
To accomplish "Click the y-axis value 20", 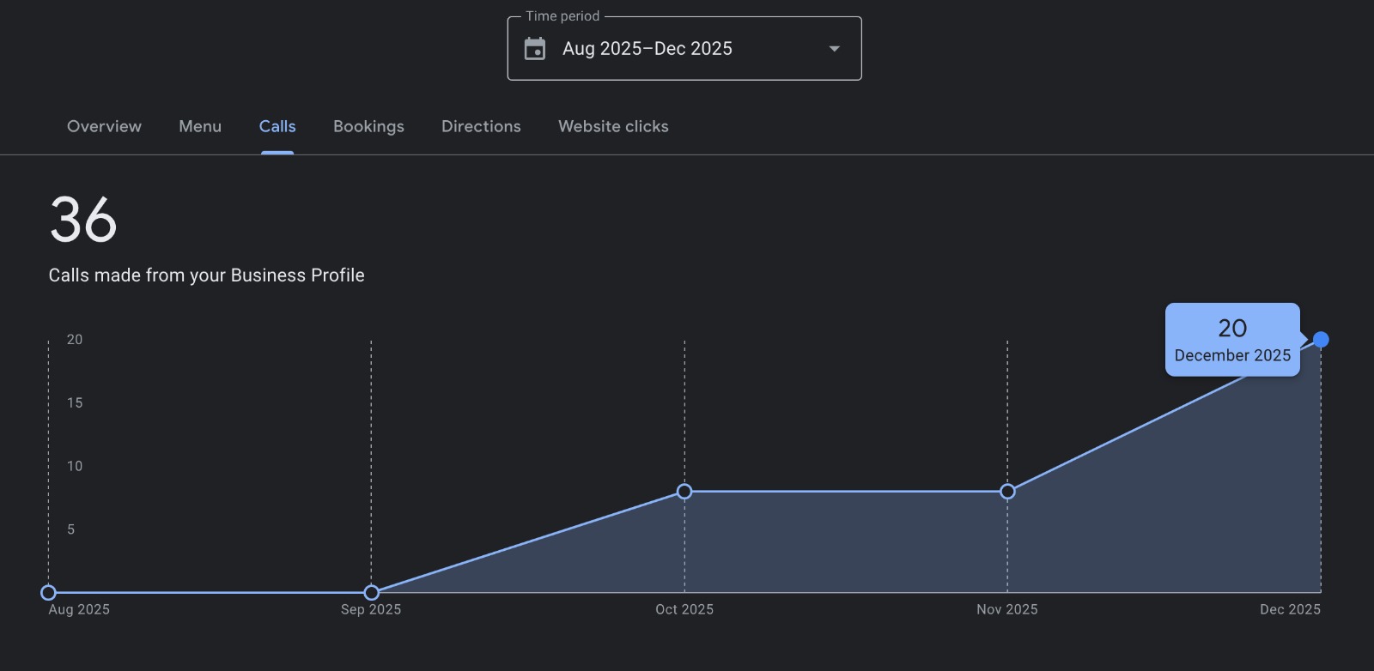I will pos(75,340).
